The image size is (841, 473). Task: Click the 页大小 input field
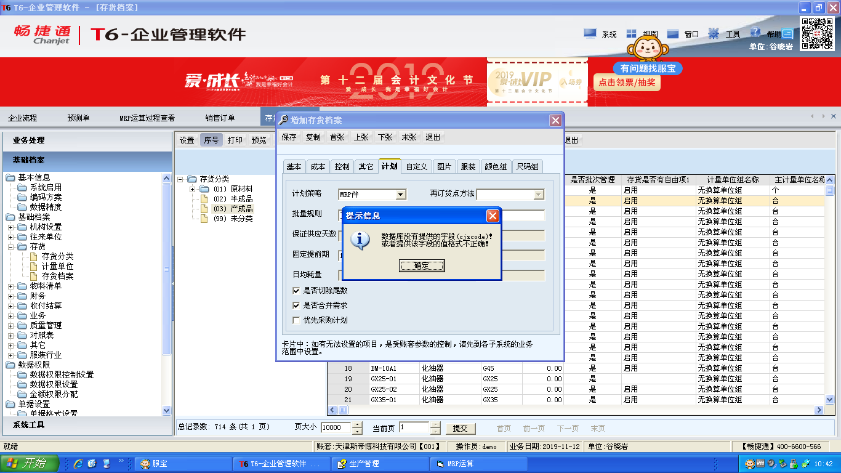point(336,428)
